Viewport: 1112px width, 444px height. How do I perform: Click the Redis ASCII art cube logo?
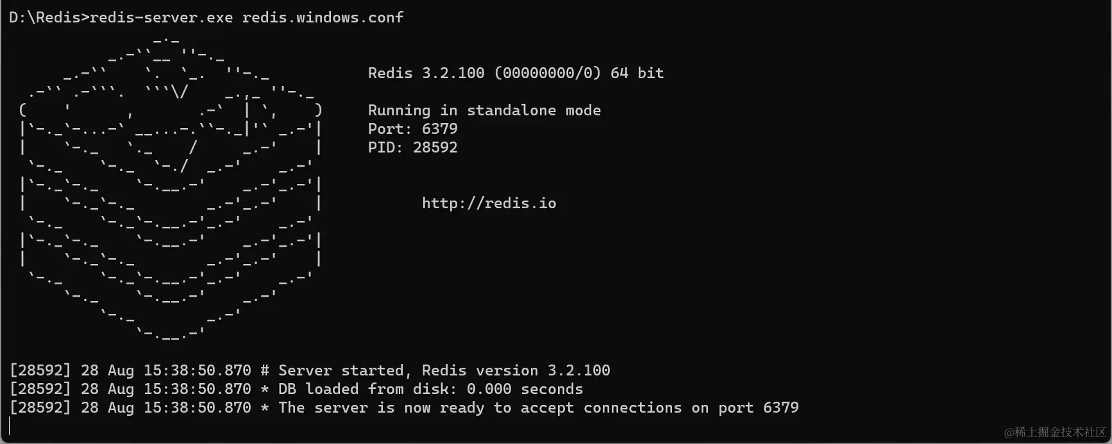click(x=171, y=186)
